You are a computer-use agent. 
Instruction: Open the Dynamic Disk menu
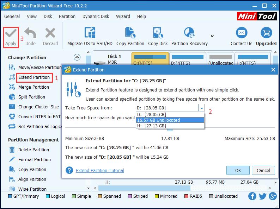(x=96, y=17)
